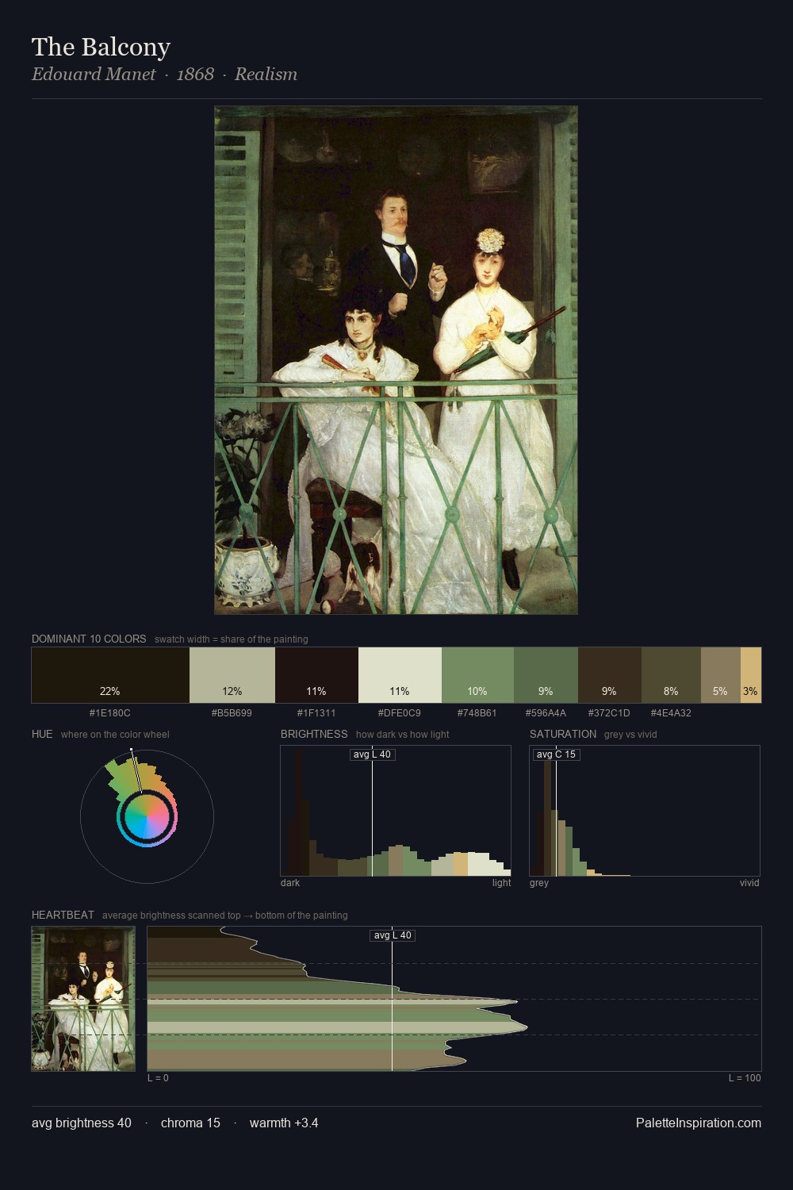This screenshot has width=793, height=1190.
Task: Click the #1E180C dark swatch (22%)
Action: [110, 675]
